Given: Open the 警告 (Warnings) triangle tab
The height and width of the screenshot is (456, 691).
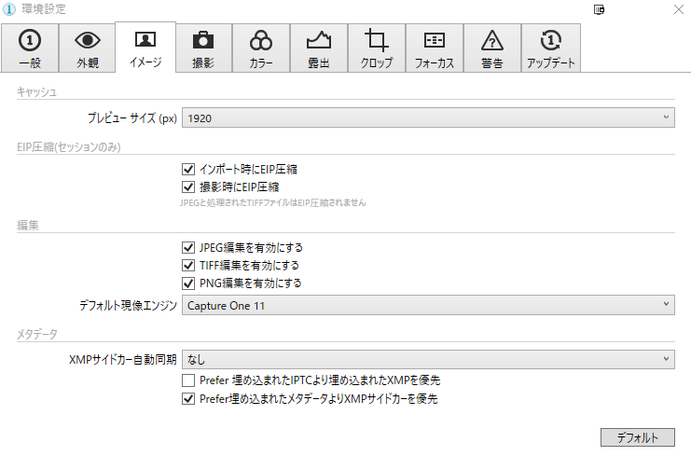Looking at the screenshot, I should pos(491,48).
